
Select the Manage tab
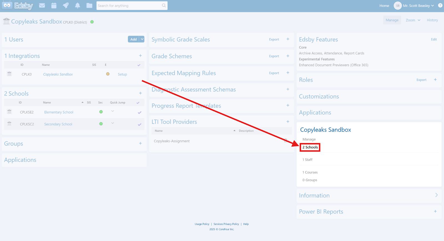(392, 20)
